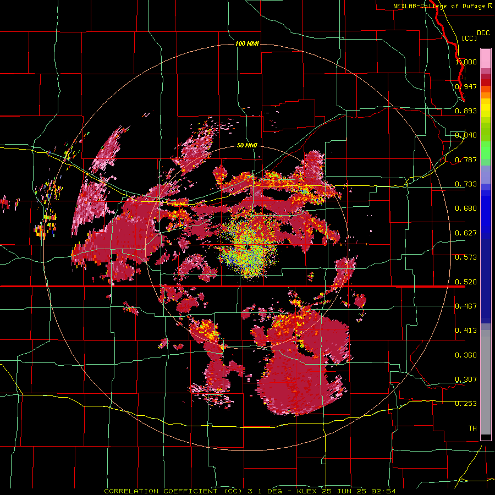This screenshot has height=495, width=495.
Task: Click the 0.413 legend value
Action: (x=466, y=331)
